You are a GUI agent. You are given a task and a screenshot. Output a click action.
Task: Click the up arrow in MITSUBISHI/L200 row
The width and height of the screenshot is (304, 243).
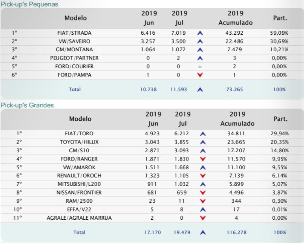(x=203, y=184)
